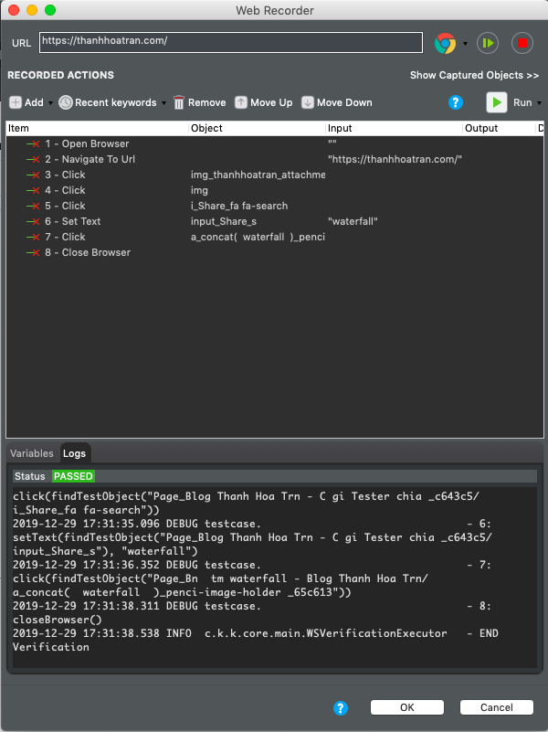The height and width of the screenshot is (732, 548).
Task: Select step 7 - Click row
Action: pyautogui.click(x=275, y=238)
